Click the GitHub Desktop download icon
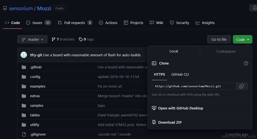This screenshot has width=257, height=139. coord(154,108)
